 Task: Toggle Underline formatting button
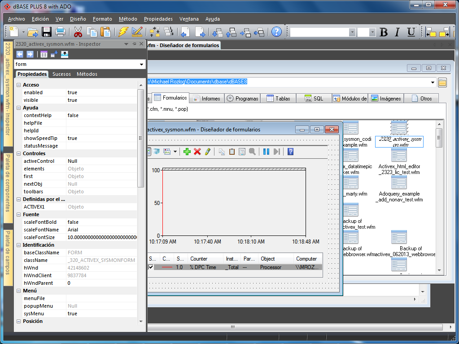(x=411, y=32)
